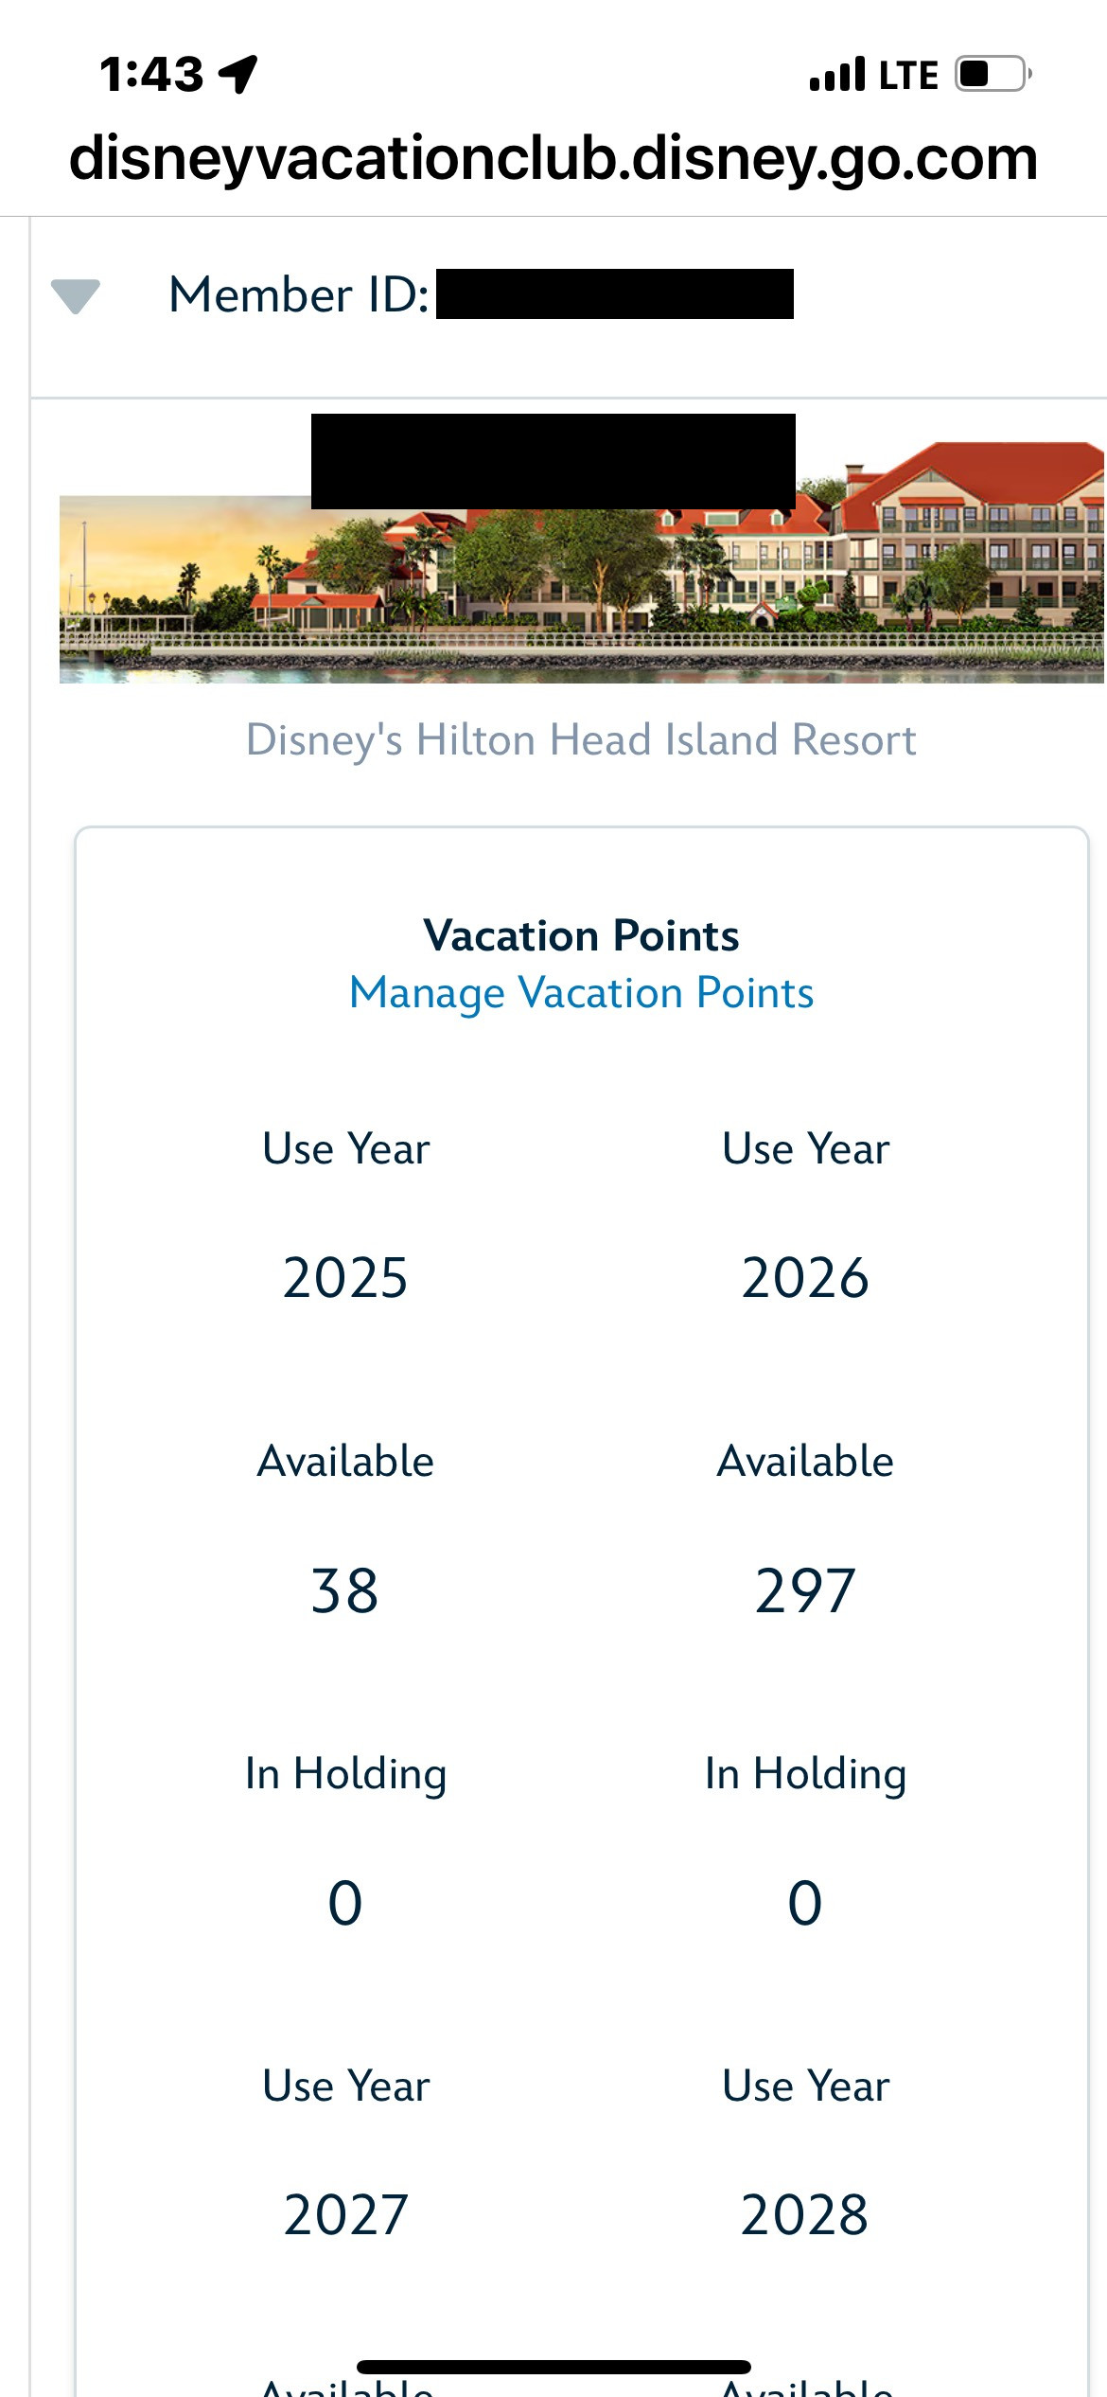Tap the LTE network indicator
Screen dimensions: 1107x2397
coord(908,75)
